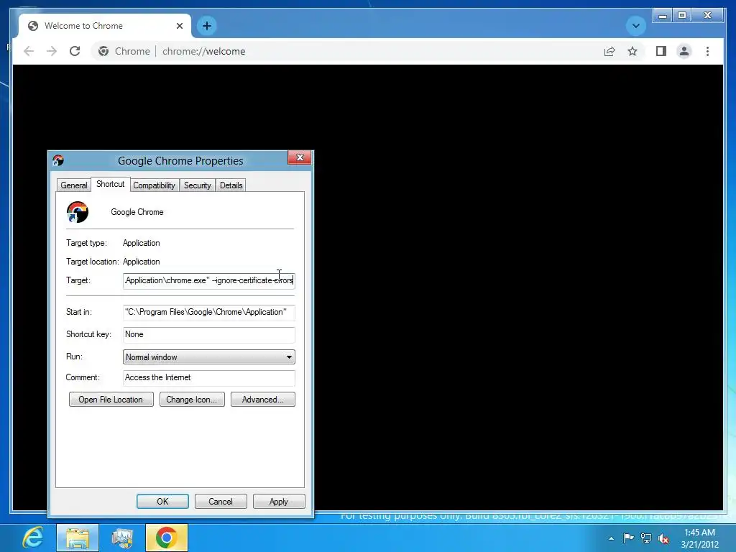Reload the Chrome welcome page
736x552 pixels.
coord(75,51)
